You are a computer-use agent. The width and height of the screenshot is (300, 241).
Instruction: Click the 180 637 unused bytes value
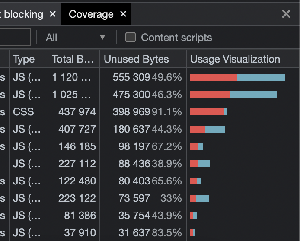(131, 129)
